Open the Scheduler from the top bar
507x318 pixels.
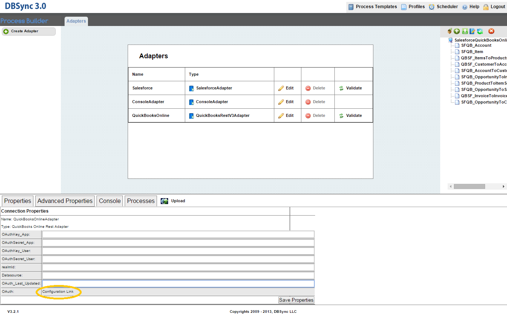point(443,7)
